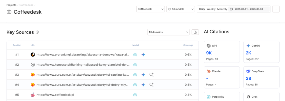Click the 9K GPT citation count
Viewport: 285px width, 101px height.
coord(209,53)
